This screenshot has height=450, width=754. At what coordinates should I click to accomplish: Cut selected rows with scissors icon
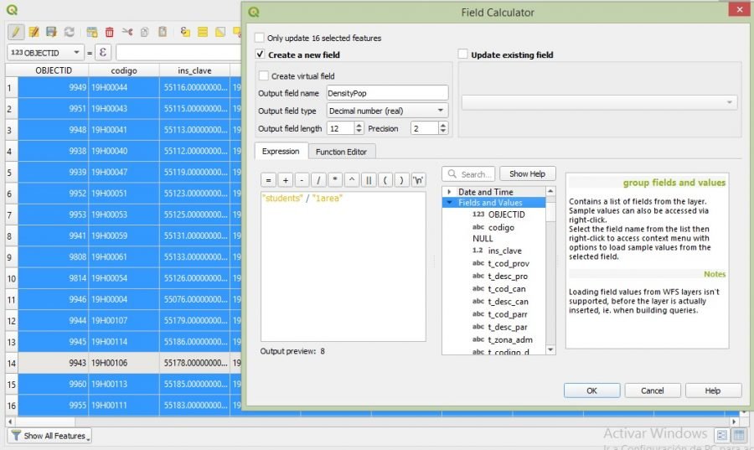point(127,32)
